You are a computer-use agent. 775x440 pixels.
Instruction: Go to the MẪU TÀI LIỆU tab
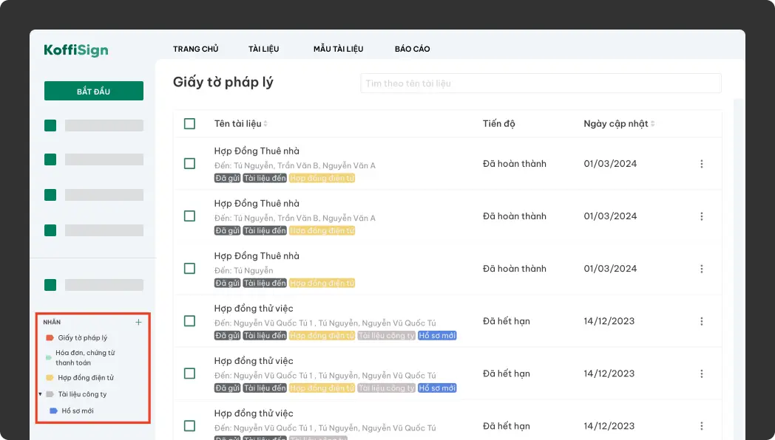(x=338, y=49)
